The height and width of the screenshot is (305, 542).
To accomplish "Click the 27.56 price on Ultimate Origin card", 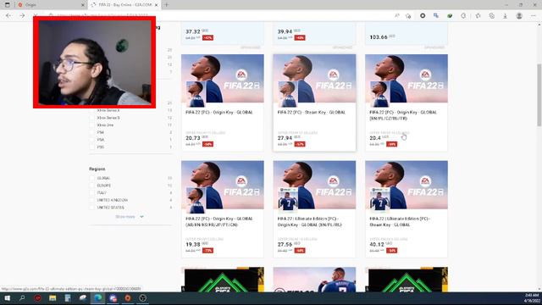I will point(285,245).
